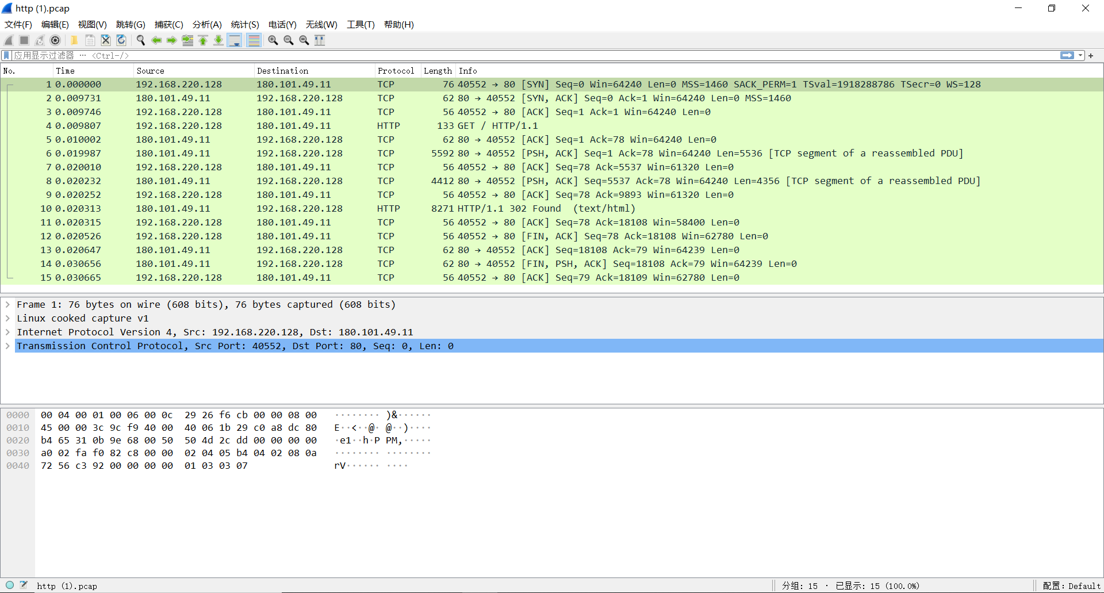Screen dimensions: 1104x593
Task: Open the 编辑(E) menu
Action: (55, 25)
